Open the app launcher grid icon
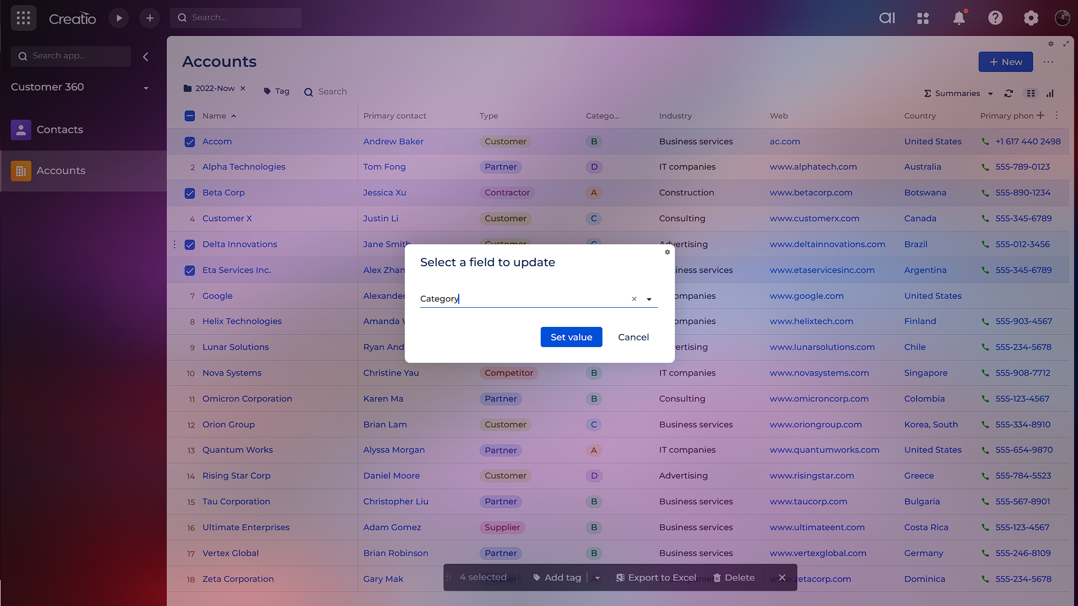The image size is (1078, 606). coord(23,18)
